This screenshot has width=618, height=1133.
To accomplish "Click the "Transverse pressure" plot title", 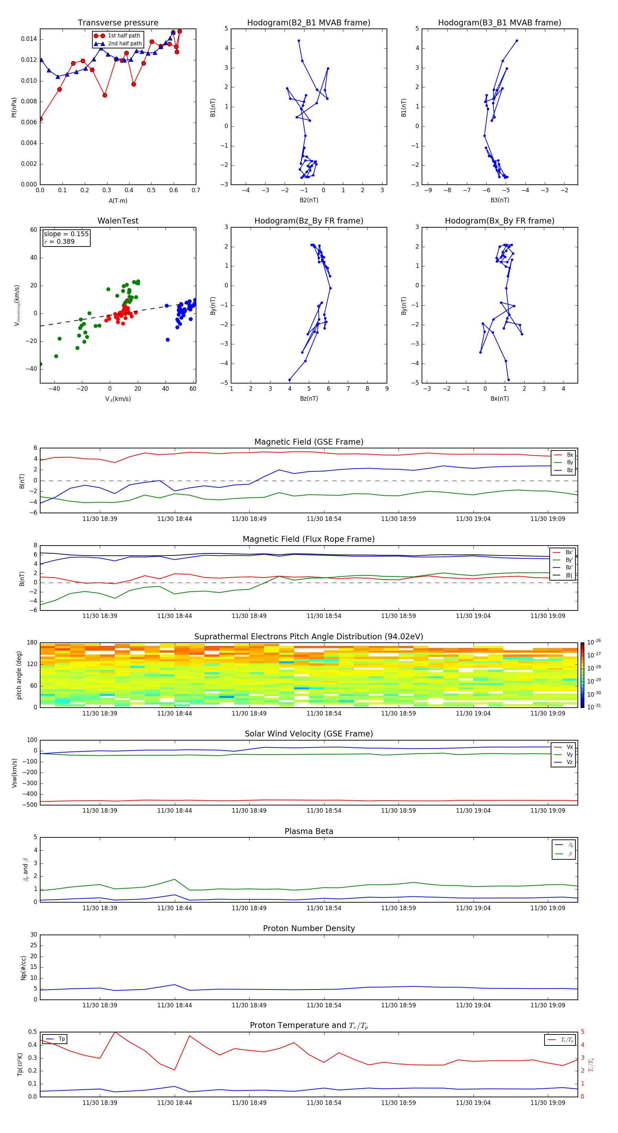I will click(x=118, y=22).
